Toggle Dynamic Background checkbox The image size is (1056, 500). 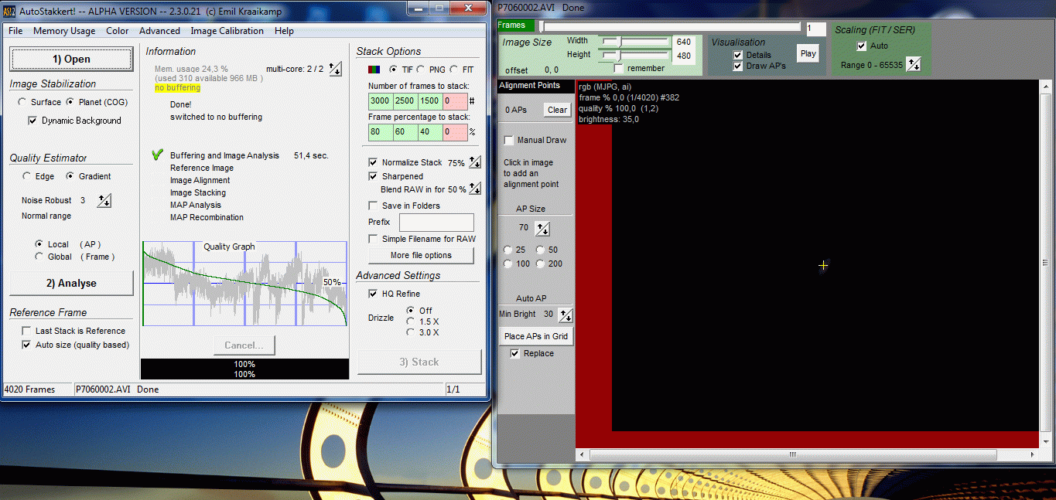pos(32,121)
